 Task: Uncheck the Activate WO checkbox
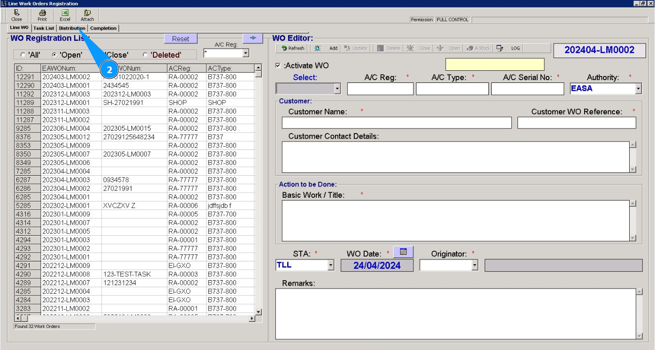[x=278, y=66]
